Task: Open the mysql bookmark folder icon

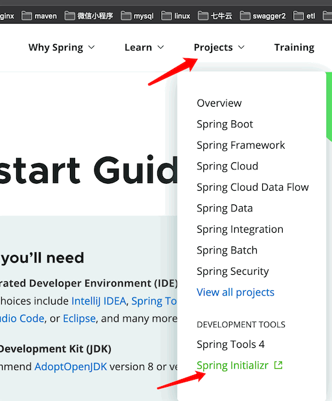Action: click(126, 16)
